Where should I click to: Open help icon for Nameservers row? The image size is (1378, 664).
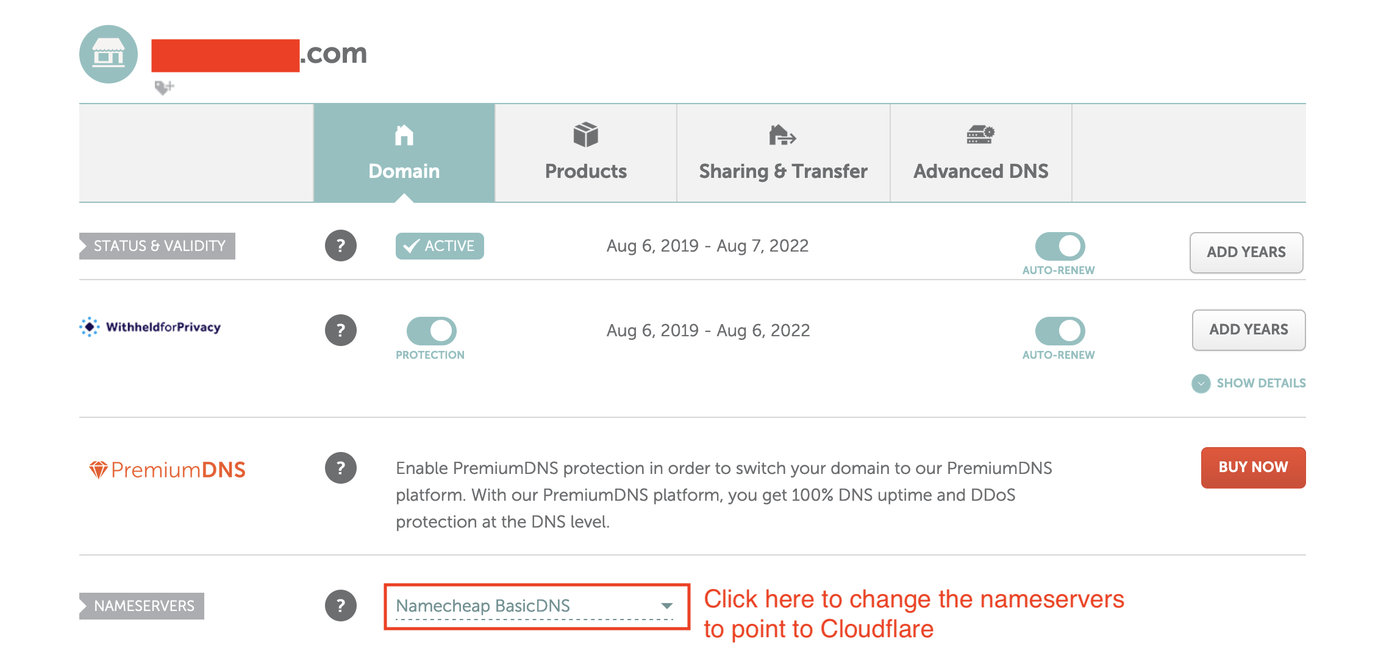point(340,606)
